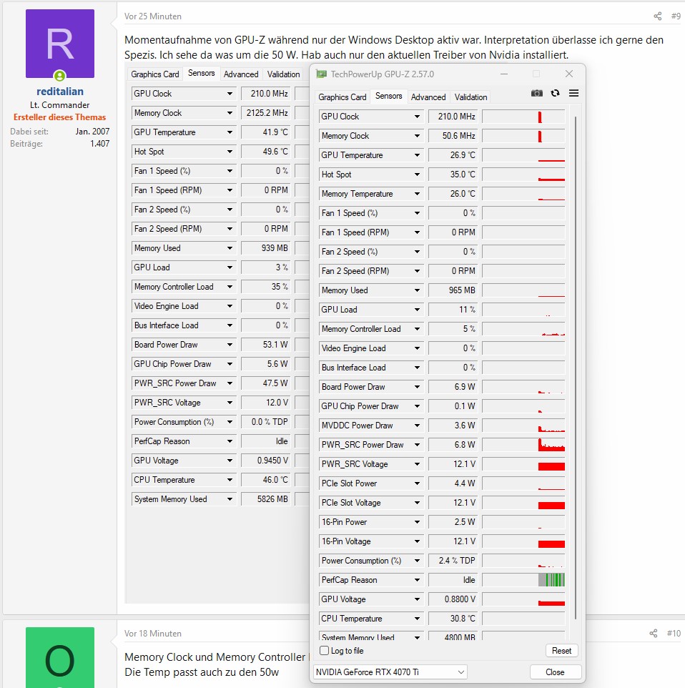Click the 4.4 W PCIe Slot Power value
The height and width of the screenshot is (688, 685).
point(453,483)
